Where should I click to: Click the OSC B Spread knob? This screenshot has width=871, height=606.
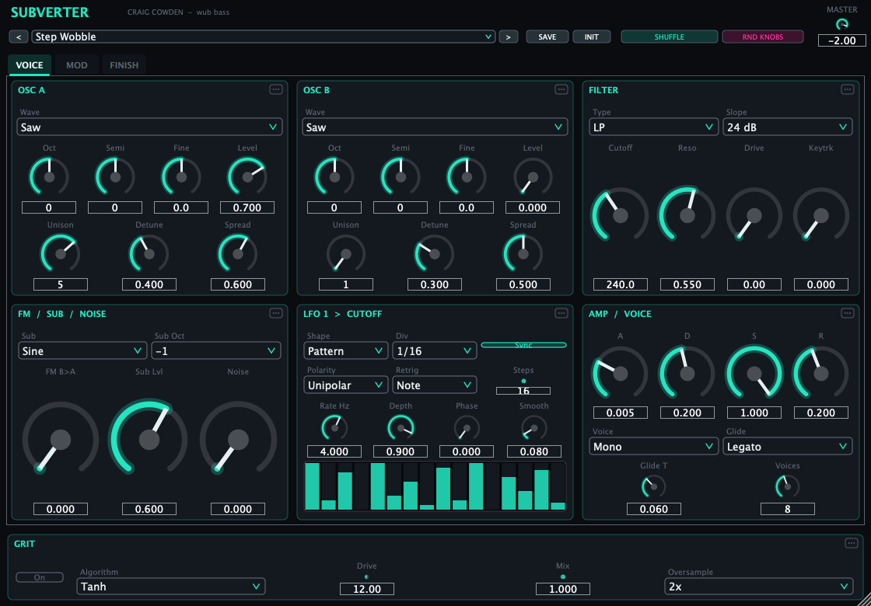(523, 253)
